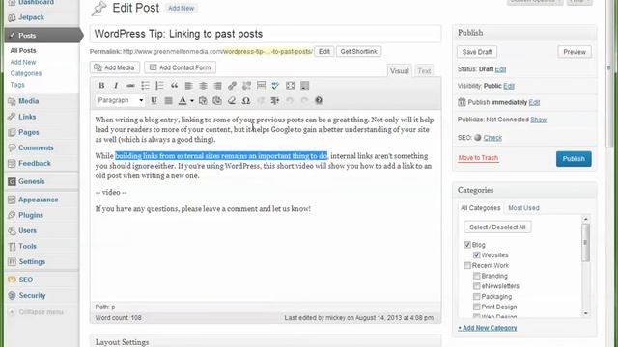Toggle bold formatting in editor toolbar

101,86
